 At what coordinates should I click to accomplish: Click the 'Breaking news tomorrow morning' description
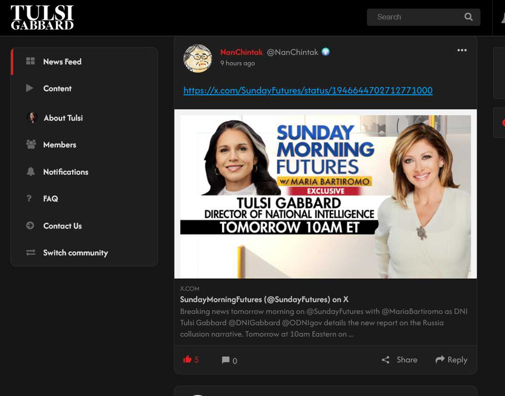point(324,323)
